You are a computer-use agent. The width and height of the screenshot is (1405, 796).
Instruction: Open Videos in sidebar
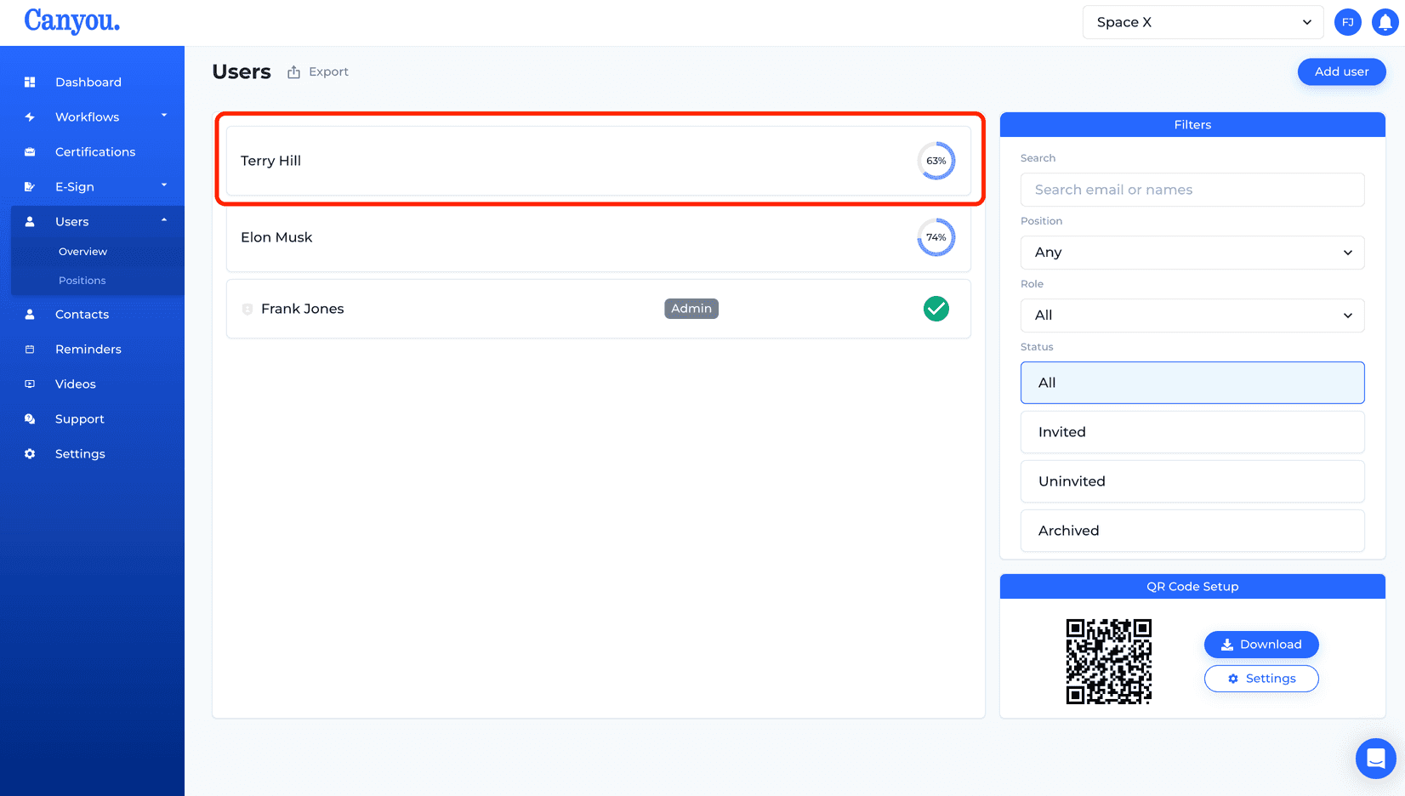click(76, 384)
